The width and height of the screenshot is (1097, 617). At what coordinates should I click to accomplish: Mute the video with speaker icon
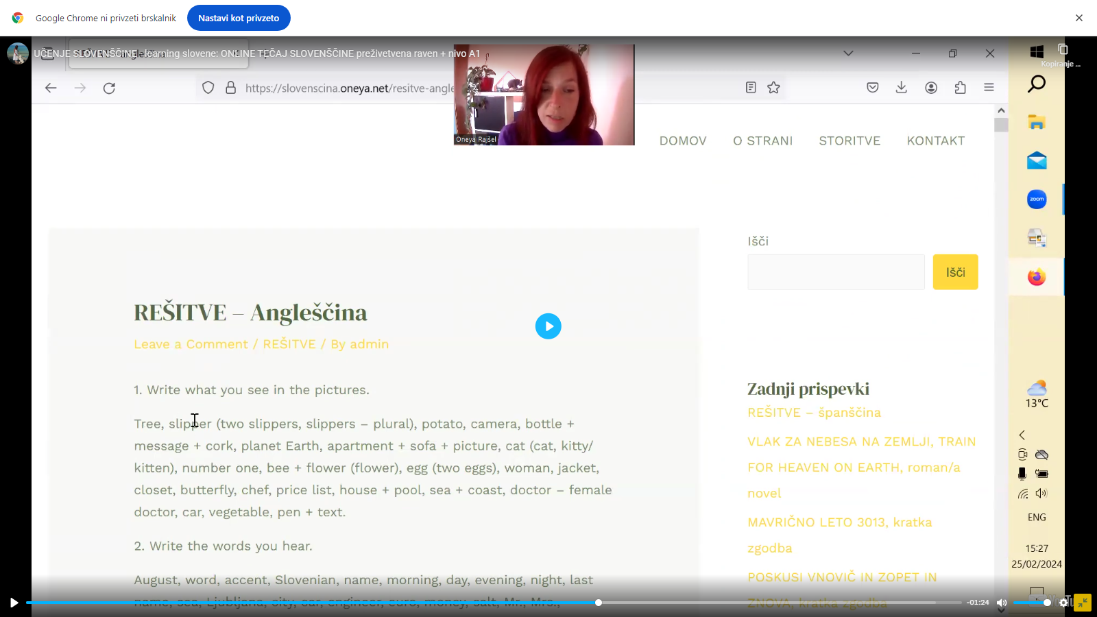tap(1002, 603)
